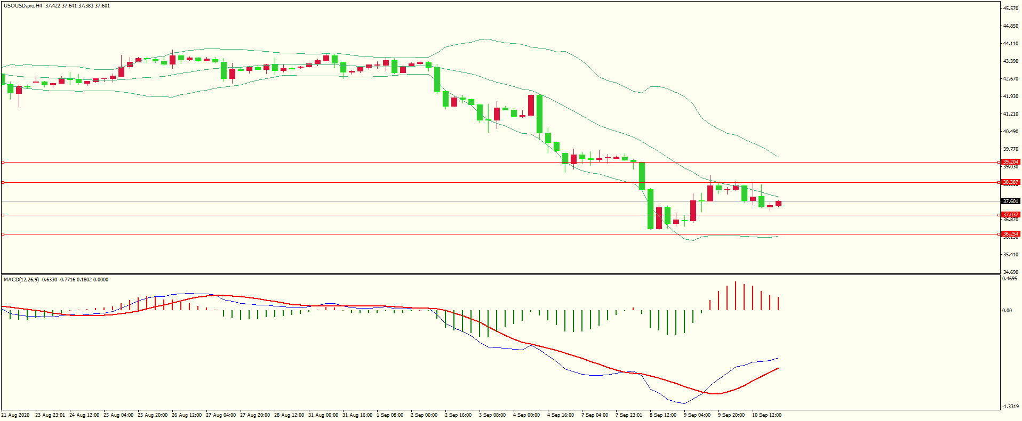Image resolution: width=1022 pixels, height=421 pixels.
Task: Click the 27 Aug 04:00 time label
Action: 221,415
